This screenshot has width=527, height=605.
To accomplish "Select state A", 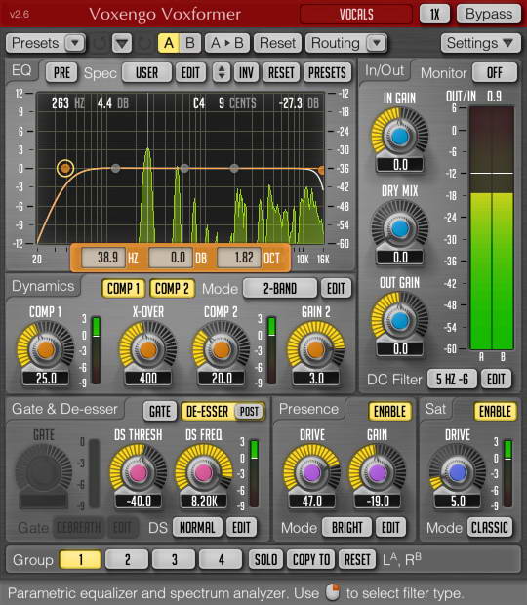I will [169, 43].
